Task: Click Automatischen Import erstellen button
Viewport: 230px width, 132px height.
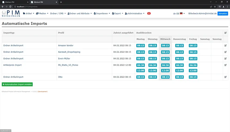Action: click(x=17, y=84)
